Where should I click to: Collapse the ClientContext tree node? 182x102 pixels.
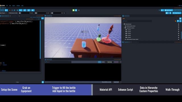click(123, 24)
